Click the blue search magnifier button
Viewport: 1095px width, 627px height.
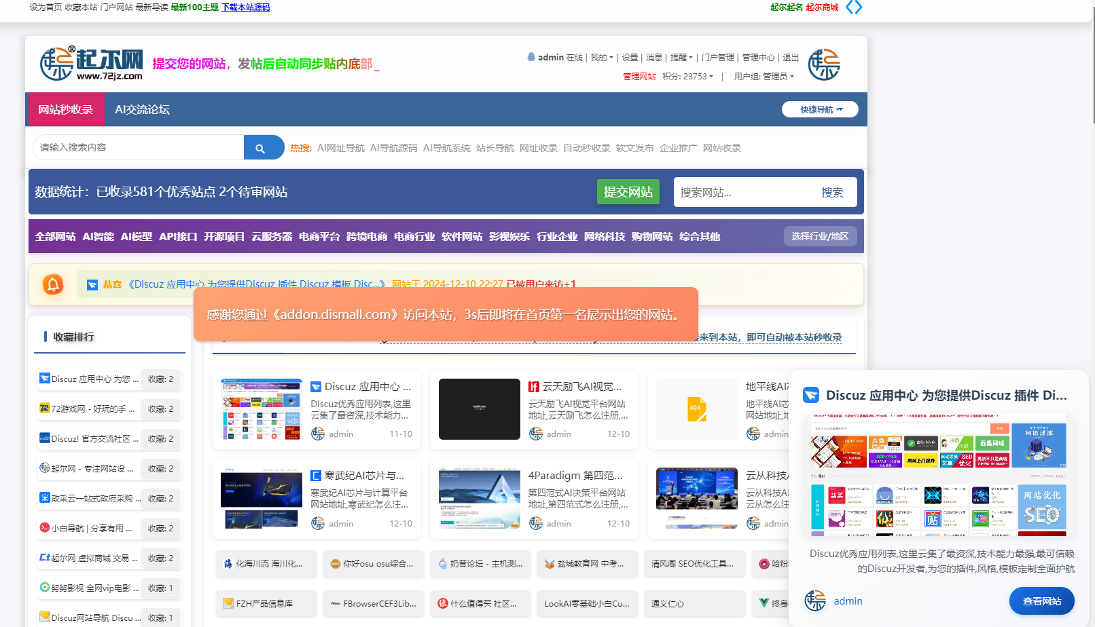264,147
